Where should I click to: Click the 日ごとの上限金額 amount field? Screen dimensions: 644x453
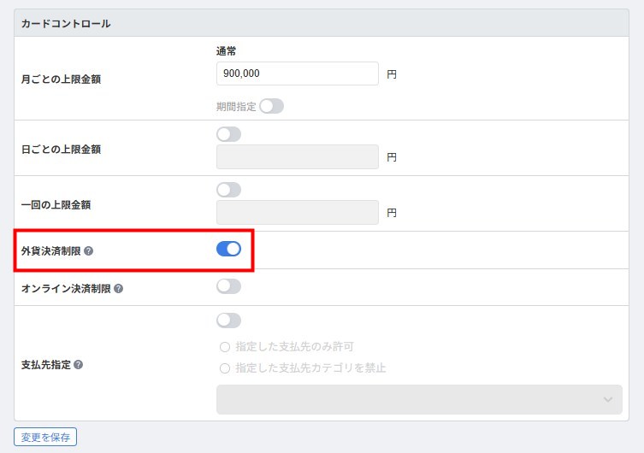point(298,156)
